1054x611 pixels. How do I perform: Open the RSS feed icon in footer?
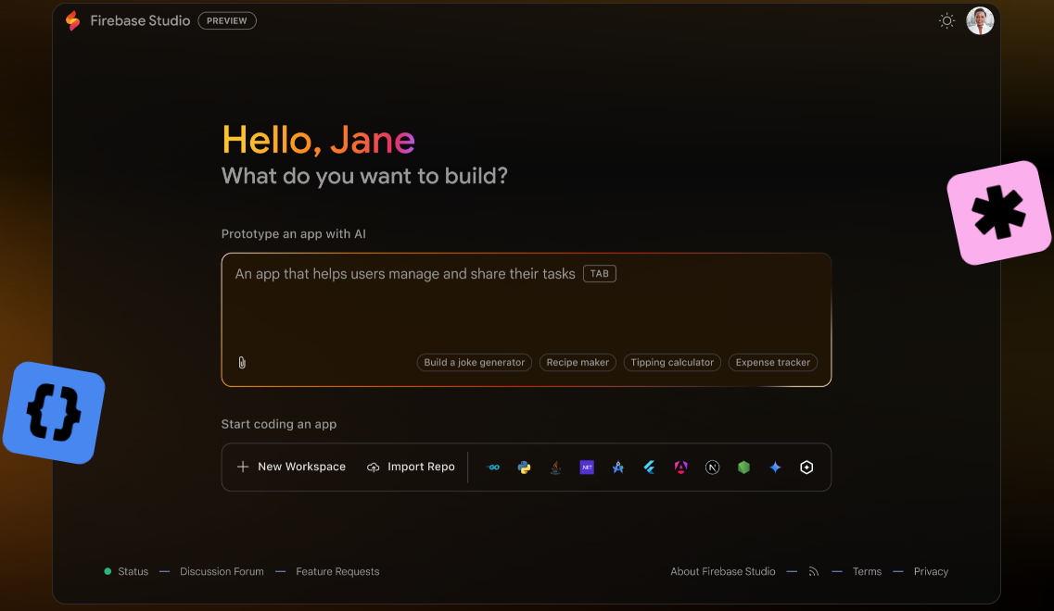pos(813,571)
